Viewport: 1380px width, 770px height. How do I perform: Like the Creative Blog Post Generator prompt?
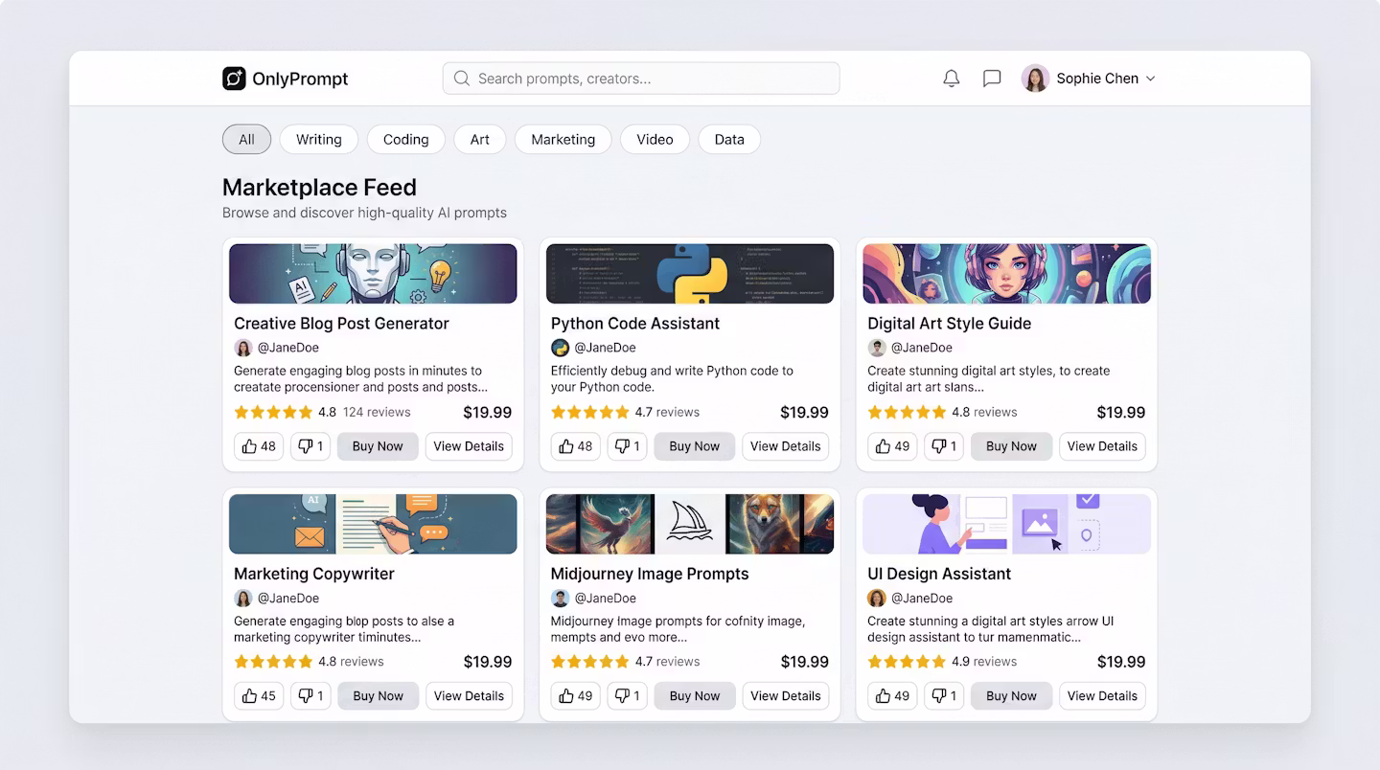tap(259, 446)
